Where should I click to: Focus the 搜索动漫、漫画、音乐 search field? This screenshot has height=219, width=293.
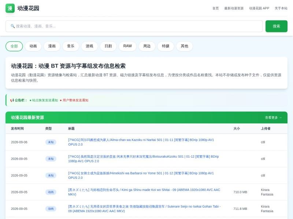[134, 26]
